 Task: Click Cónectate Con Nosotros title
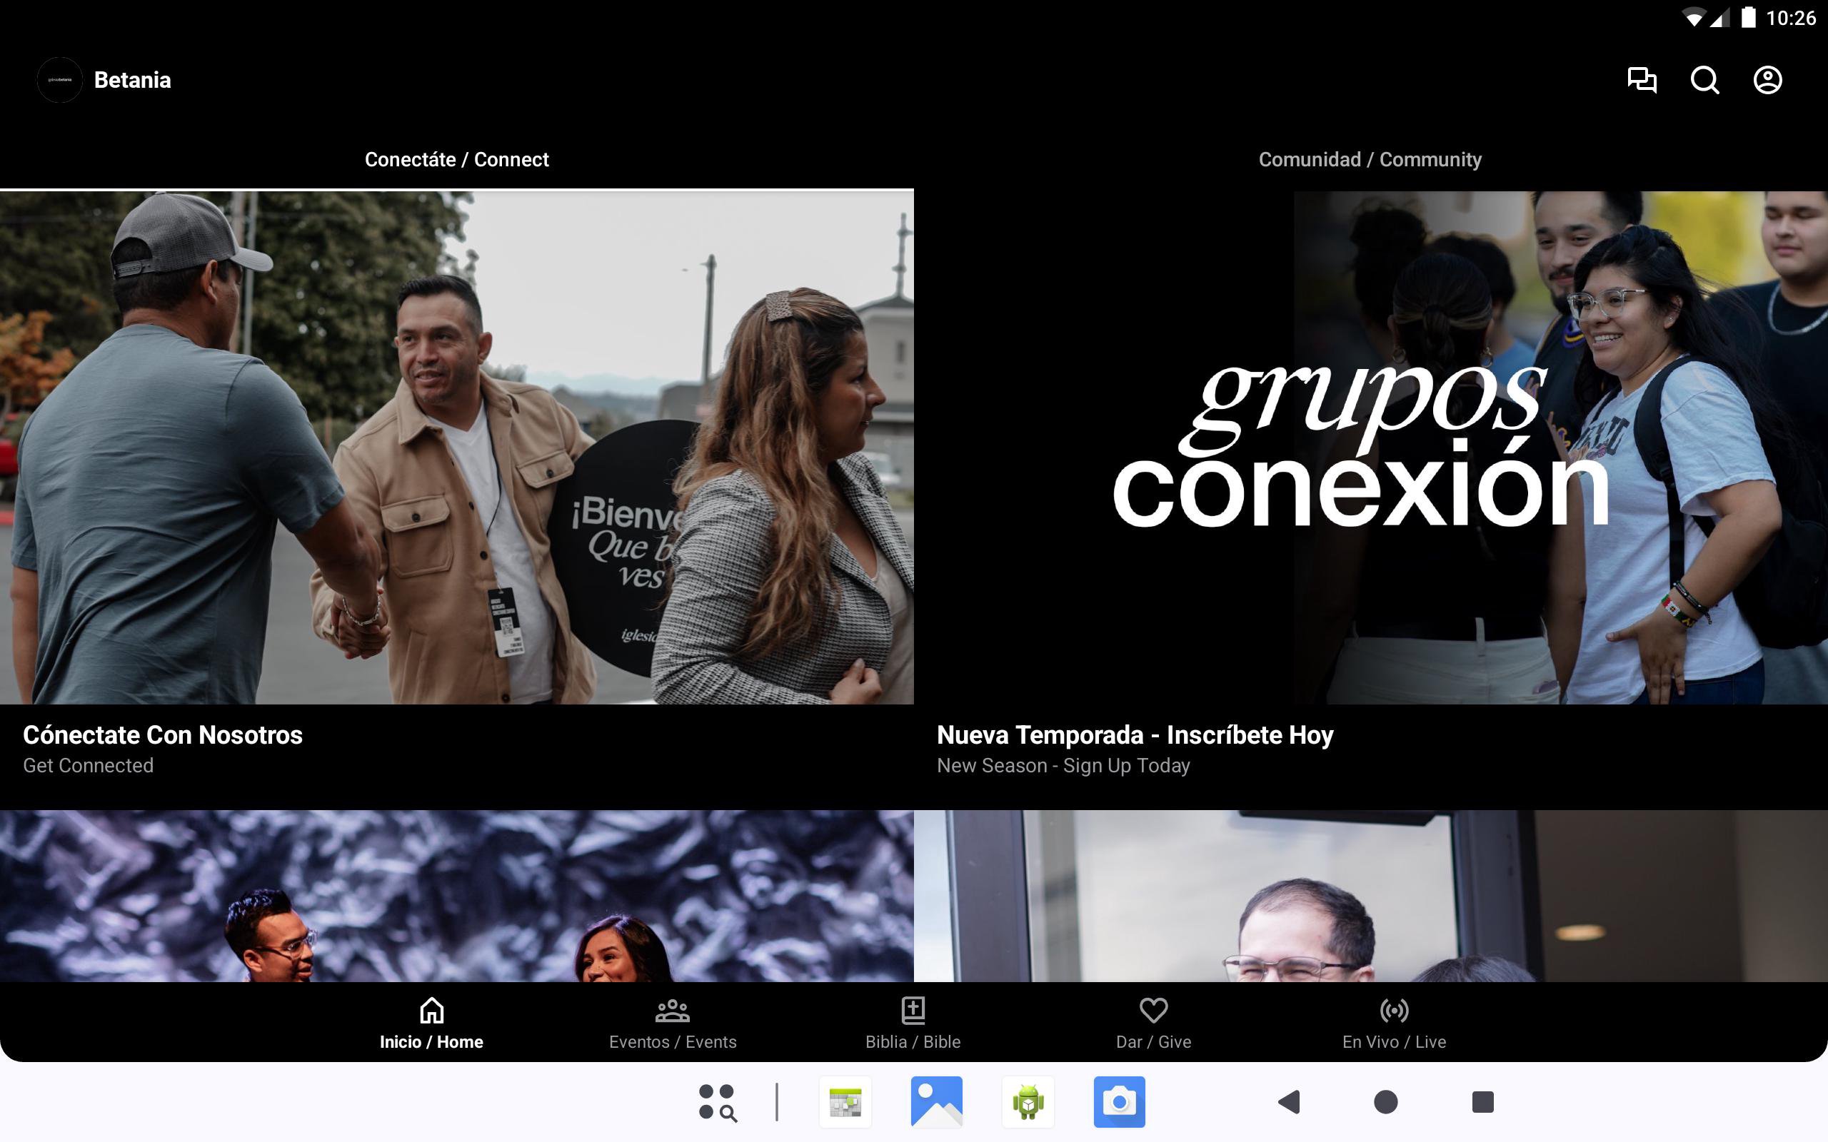click(162, 735)
